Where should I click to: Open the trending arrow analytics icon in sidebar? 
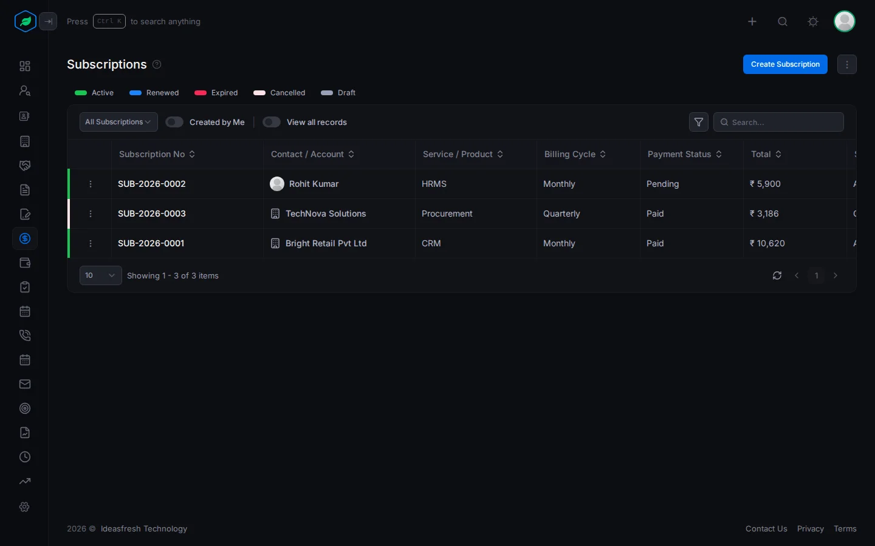pos(25,481)
